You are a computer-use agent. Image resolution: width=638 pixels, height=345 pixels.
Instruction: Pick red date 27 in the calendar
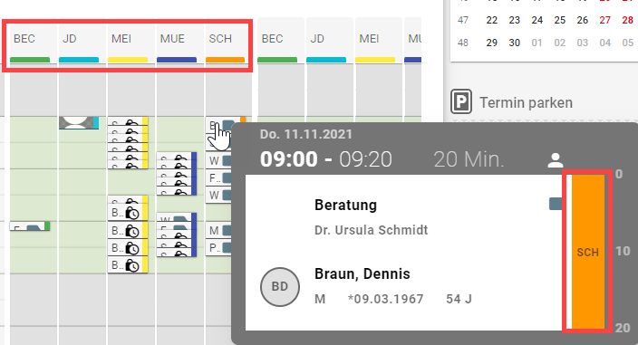(x=605, y=20)
